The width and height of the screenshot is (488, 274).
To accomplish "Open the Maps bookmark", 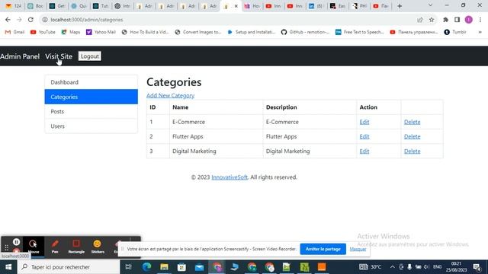I will point(71,32).
